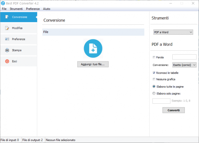Image resolution: width=199 pixels, height=143 pixels.
Task: Enable the Nessuna grafica checkbox
Action: coord(154,79)
